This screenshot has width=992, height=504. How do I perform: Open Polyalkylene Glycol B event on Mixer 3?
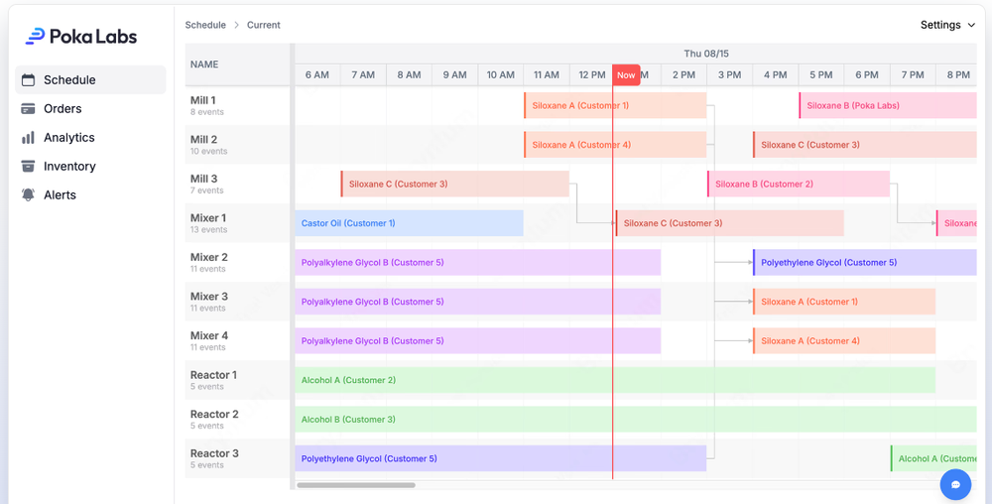(x=478, y=302)
